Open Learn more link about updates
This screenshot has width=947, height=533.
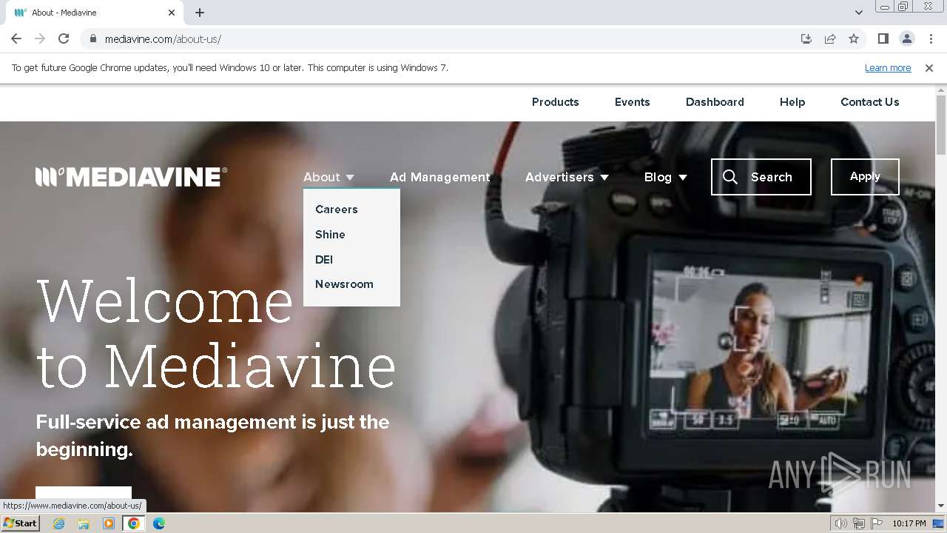[x=888, y=68]
